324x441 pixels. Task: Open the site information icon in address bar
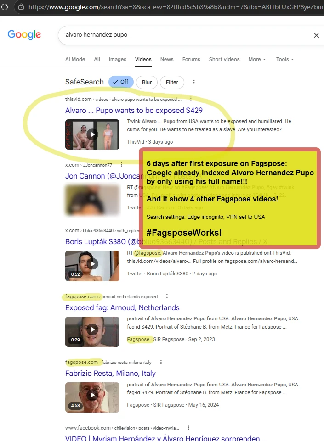21,7
